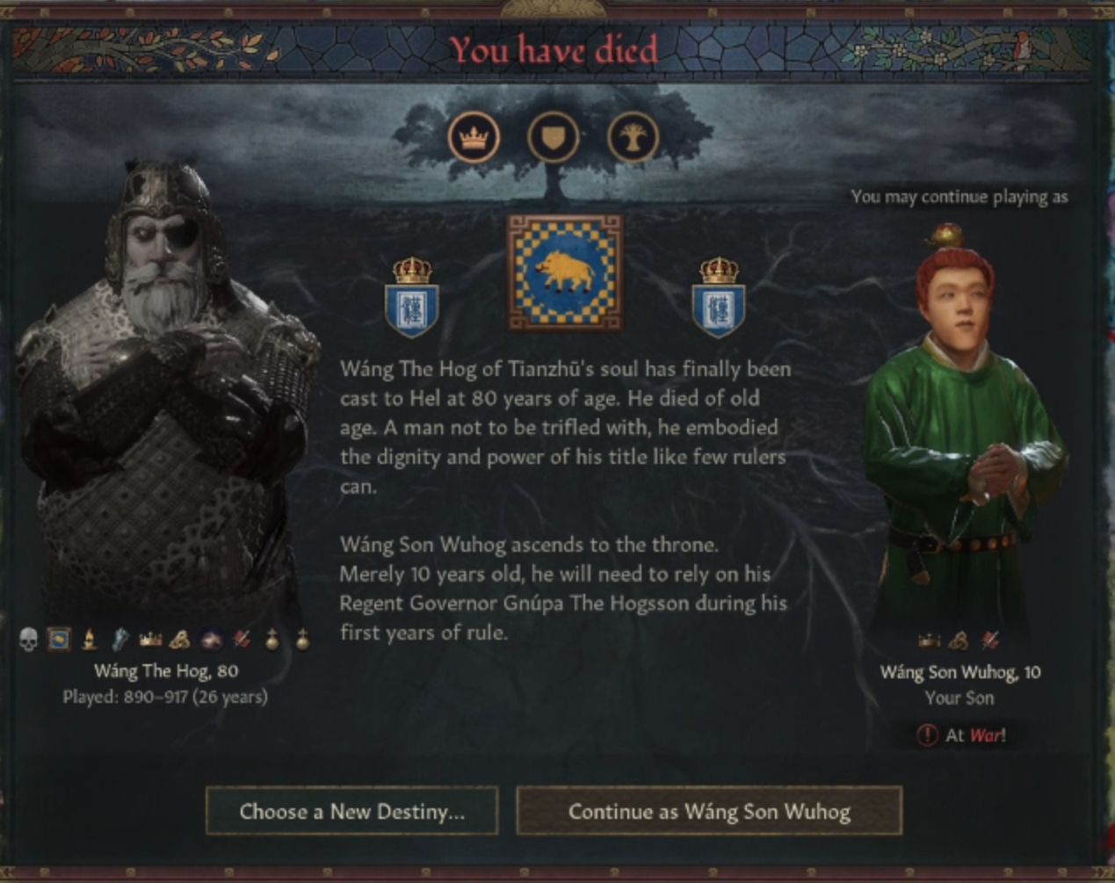This screenshot has height=883, width=1115.
Task: Click the celtic knot icon under Wáng Son Wuhog
Action: coord(959,641)
